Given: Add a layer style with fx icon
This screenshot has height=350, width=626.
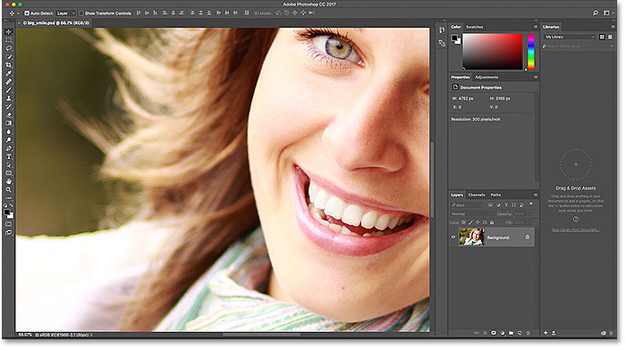Looking at the screenshot, I should point(485,333).
